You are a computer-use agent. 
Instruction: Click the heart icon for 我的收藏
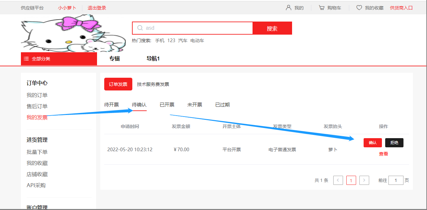[359, 8]
